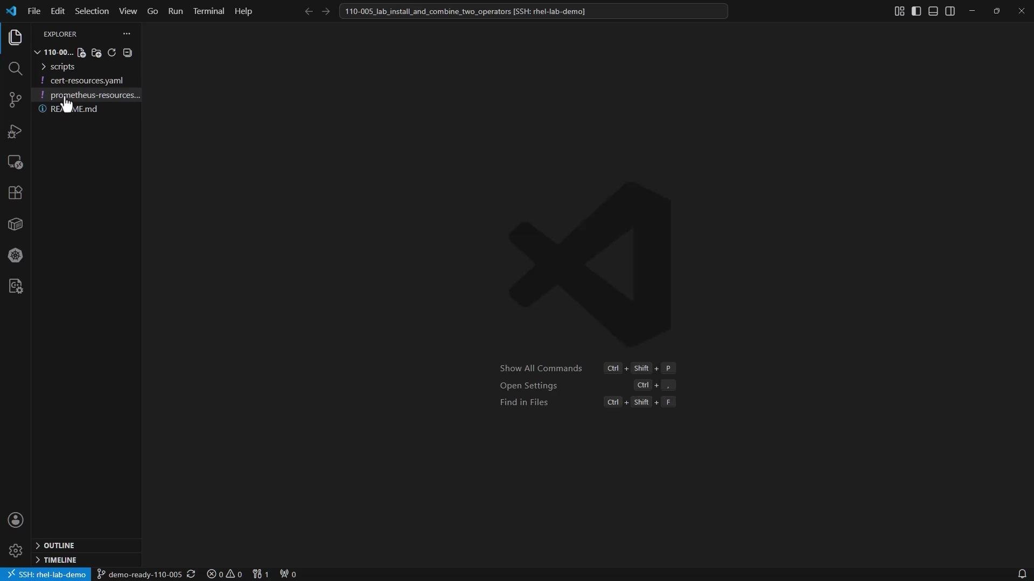This screenshot has height=581, width=1034.
Task: Click the command center search box
Action: tap(534, 11)
